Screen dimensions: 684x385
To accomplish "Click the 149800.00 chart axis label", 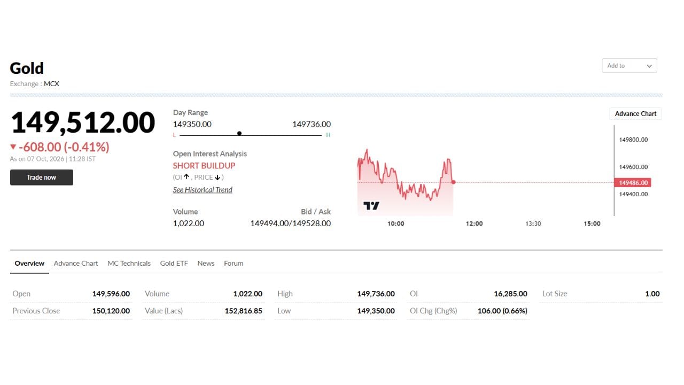I will point(634,140).
